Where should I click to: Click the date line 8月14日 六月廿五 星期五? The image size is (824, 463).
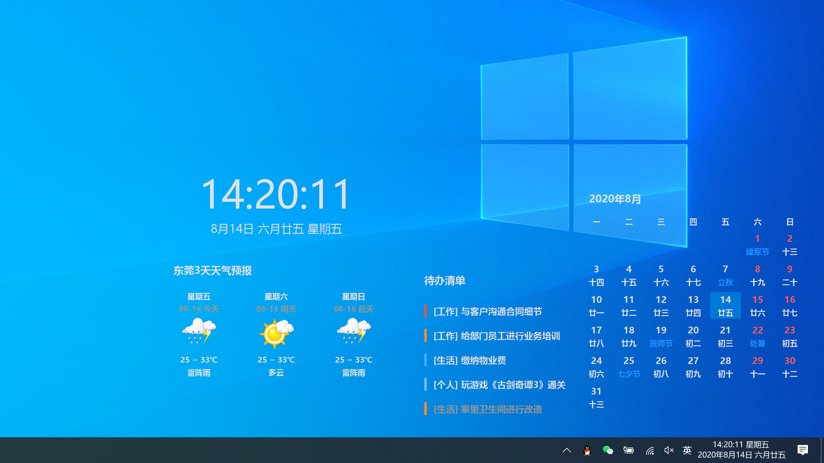point(276,229)
